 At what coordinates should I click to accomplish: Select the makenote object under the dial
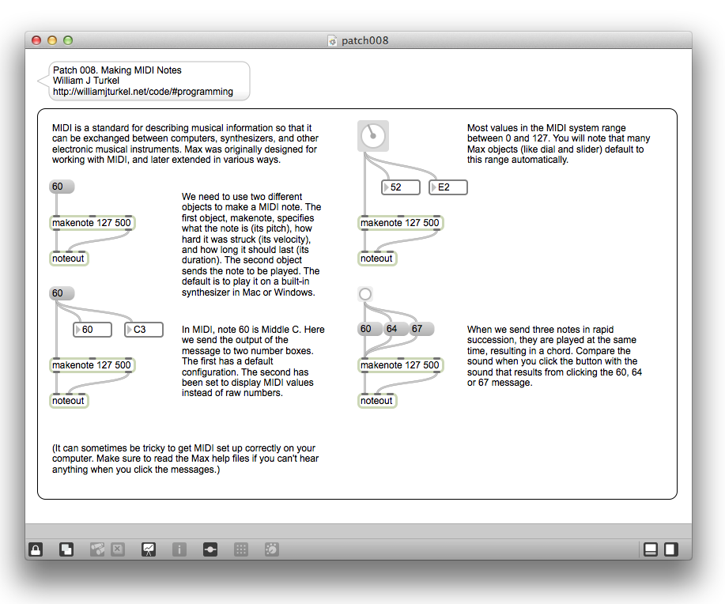click(400, 223)
